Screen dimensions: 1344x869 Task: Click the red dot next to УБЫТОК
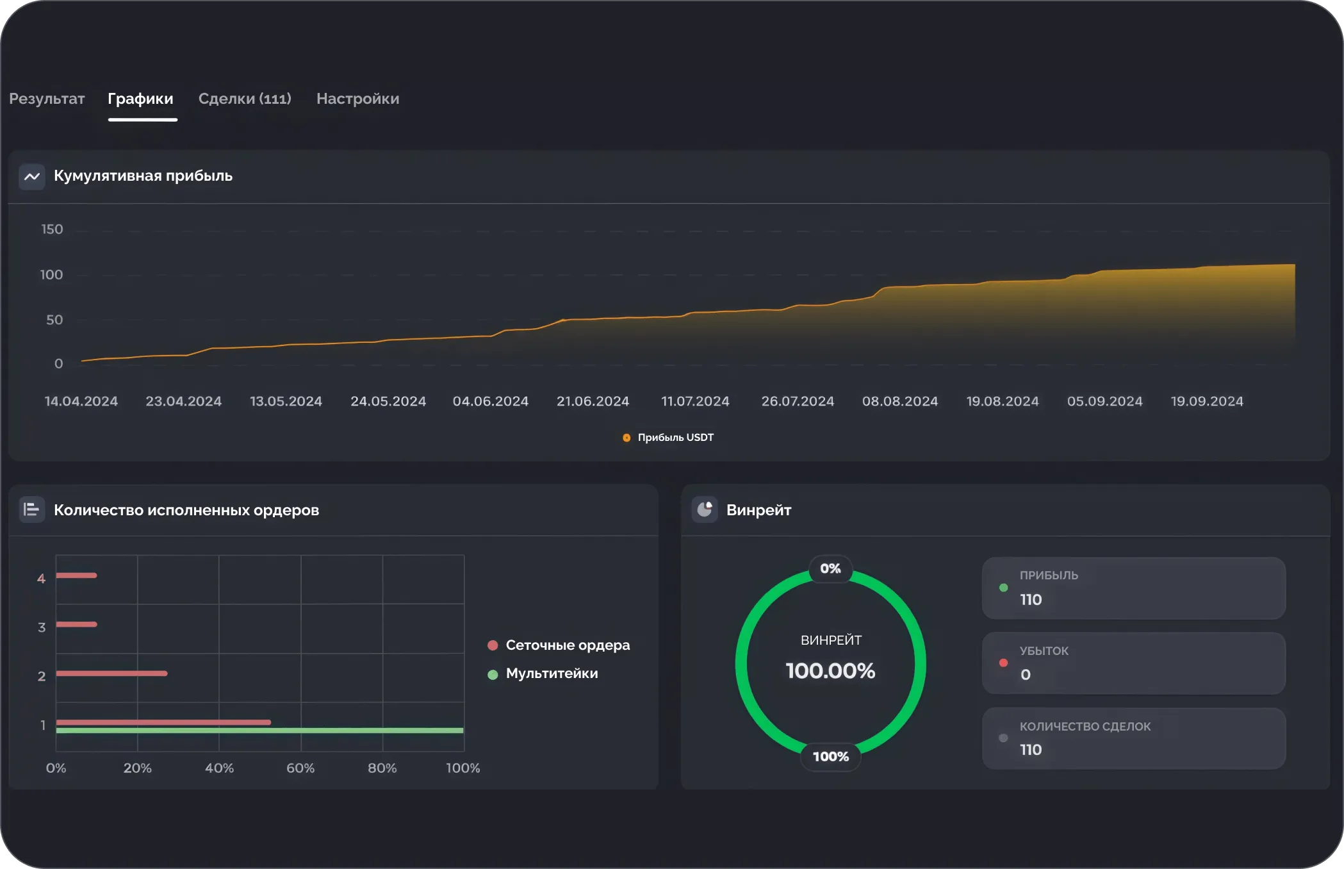[x=1003, y=663]
